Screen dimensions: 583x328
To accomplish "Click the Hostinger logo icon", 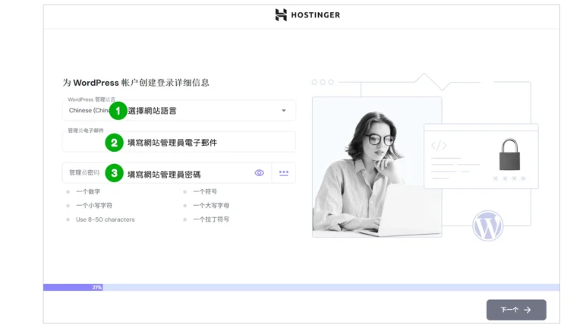I will (281, 15).
